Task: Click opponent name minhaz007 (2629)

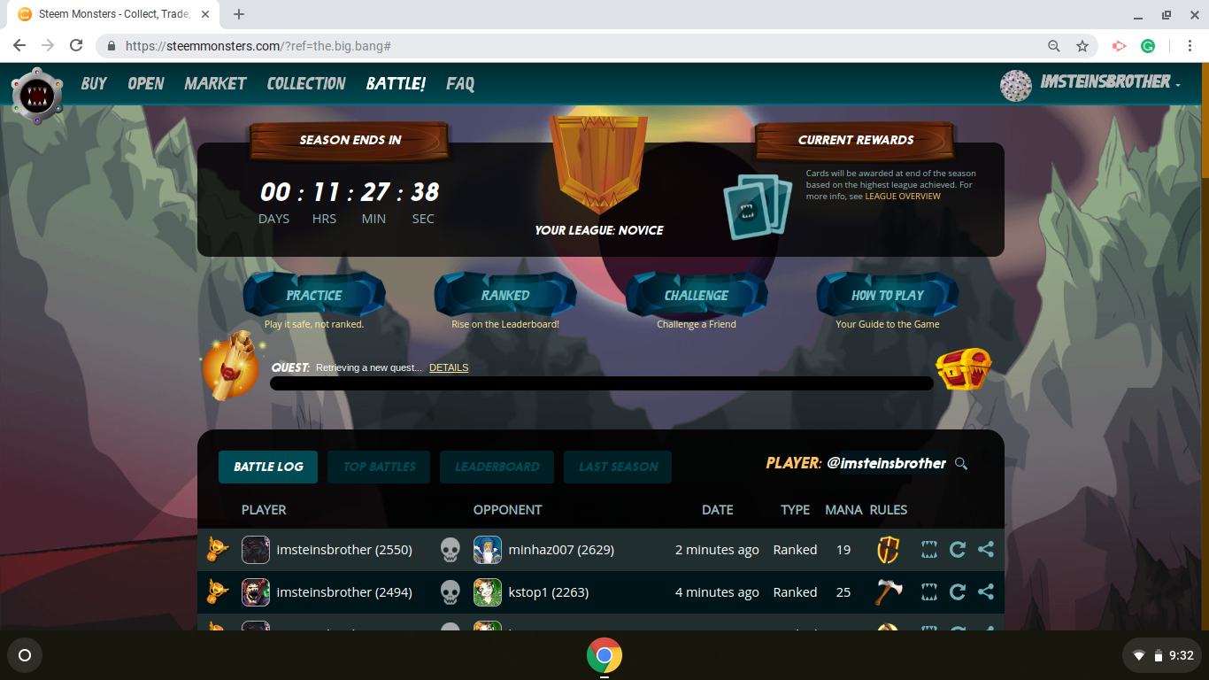Action: tap(561, 550)
